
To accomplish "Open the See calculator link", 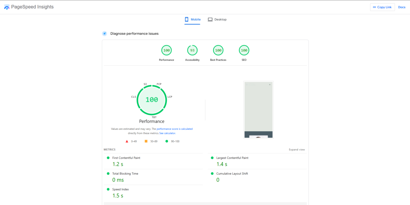I will point(167,133).
